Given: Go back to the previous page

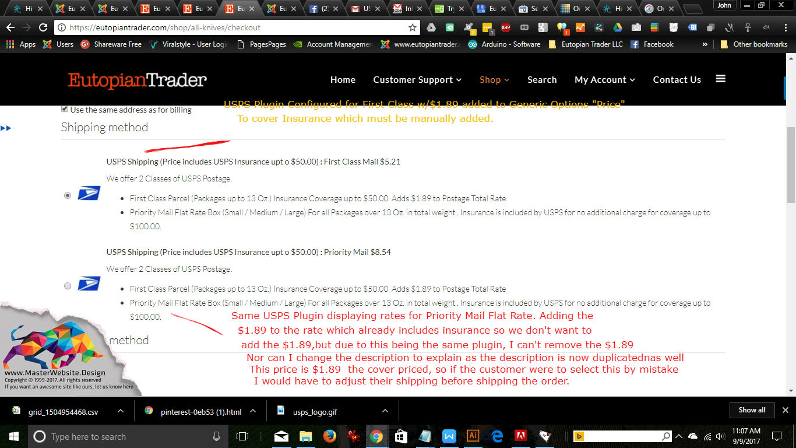Looking at the screenshot, I should [10, 27].
